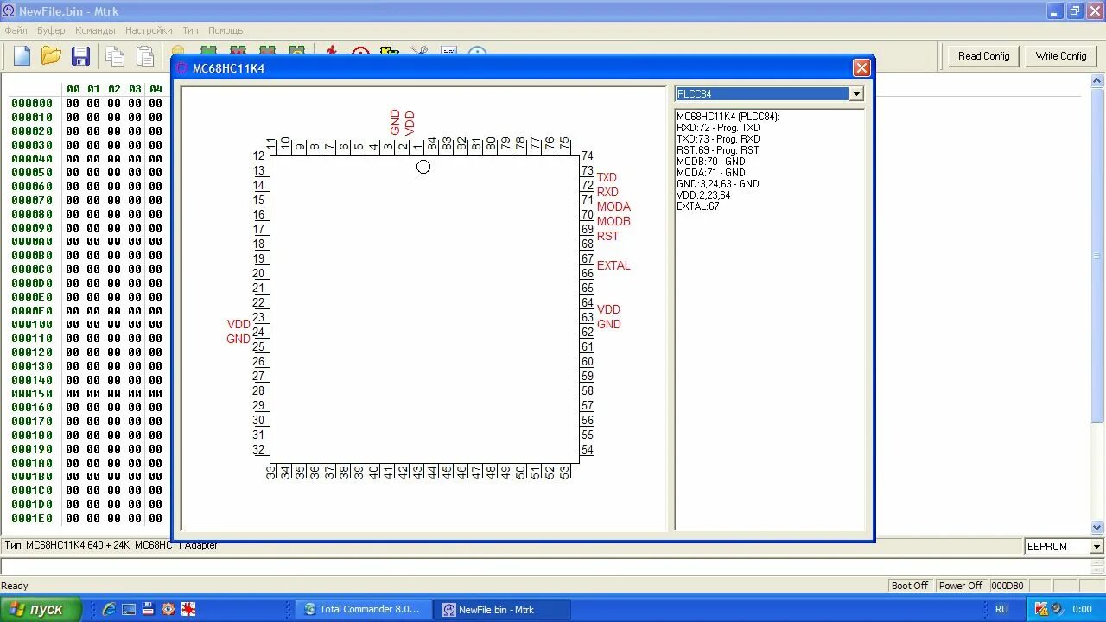Open the Команды menu
The image size is (1106, 622).
click(x=95, y=30)
